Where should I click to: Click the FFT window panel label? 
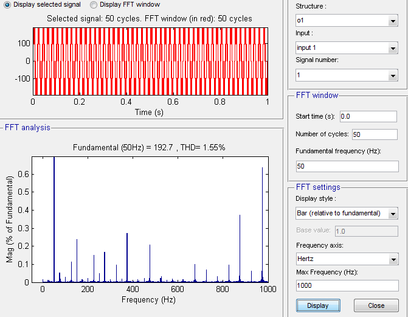pos(317,95)
